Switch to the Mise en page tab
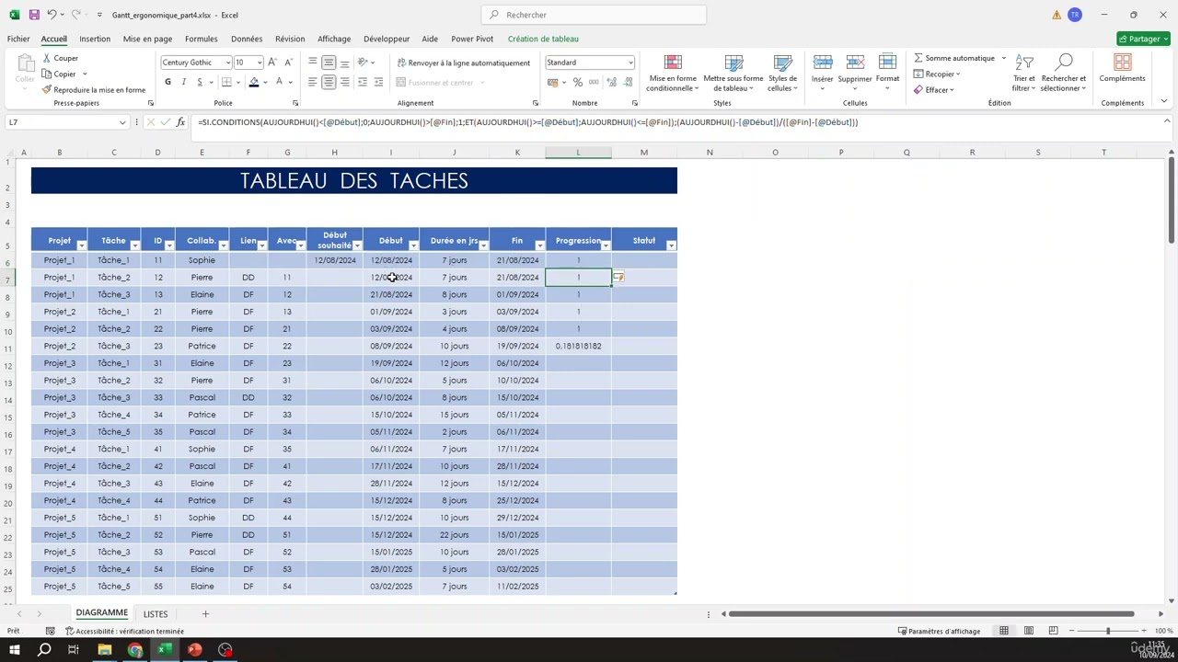Screen dimensions: 1178x662 click(147, 39)
